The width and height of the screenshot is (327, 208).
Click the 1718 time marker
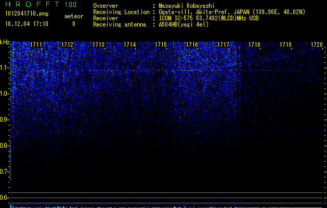click(255, 45)
